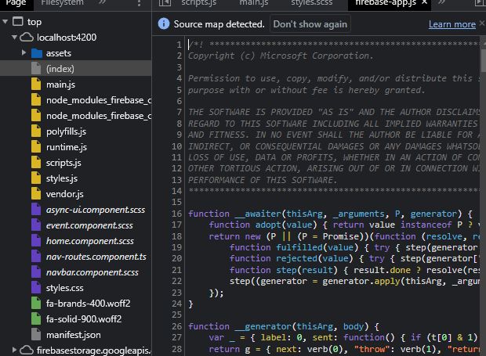Collapse the localhost:4200 tree node
This screenshot has height=356, width=486.
pyautogui.click(x=14, y=38)
